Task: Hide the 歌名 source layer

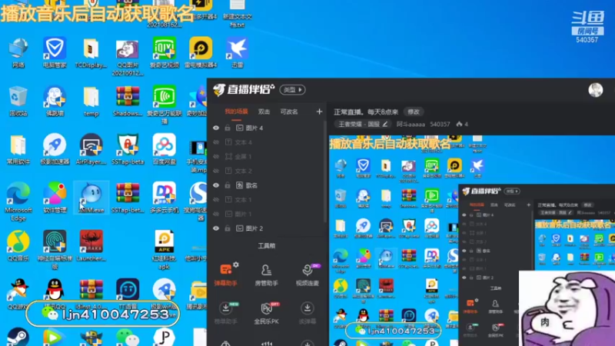Action: tap(216, 185)
